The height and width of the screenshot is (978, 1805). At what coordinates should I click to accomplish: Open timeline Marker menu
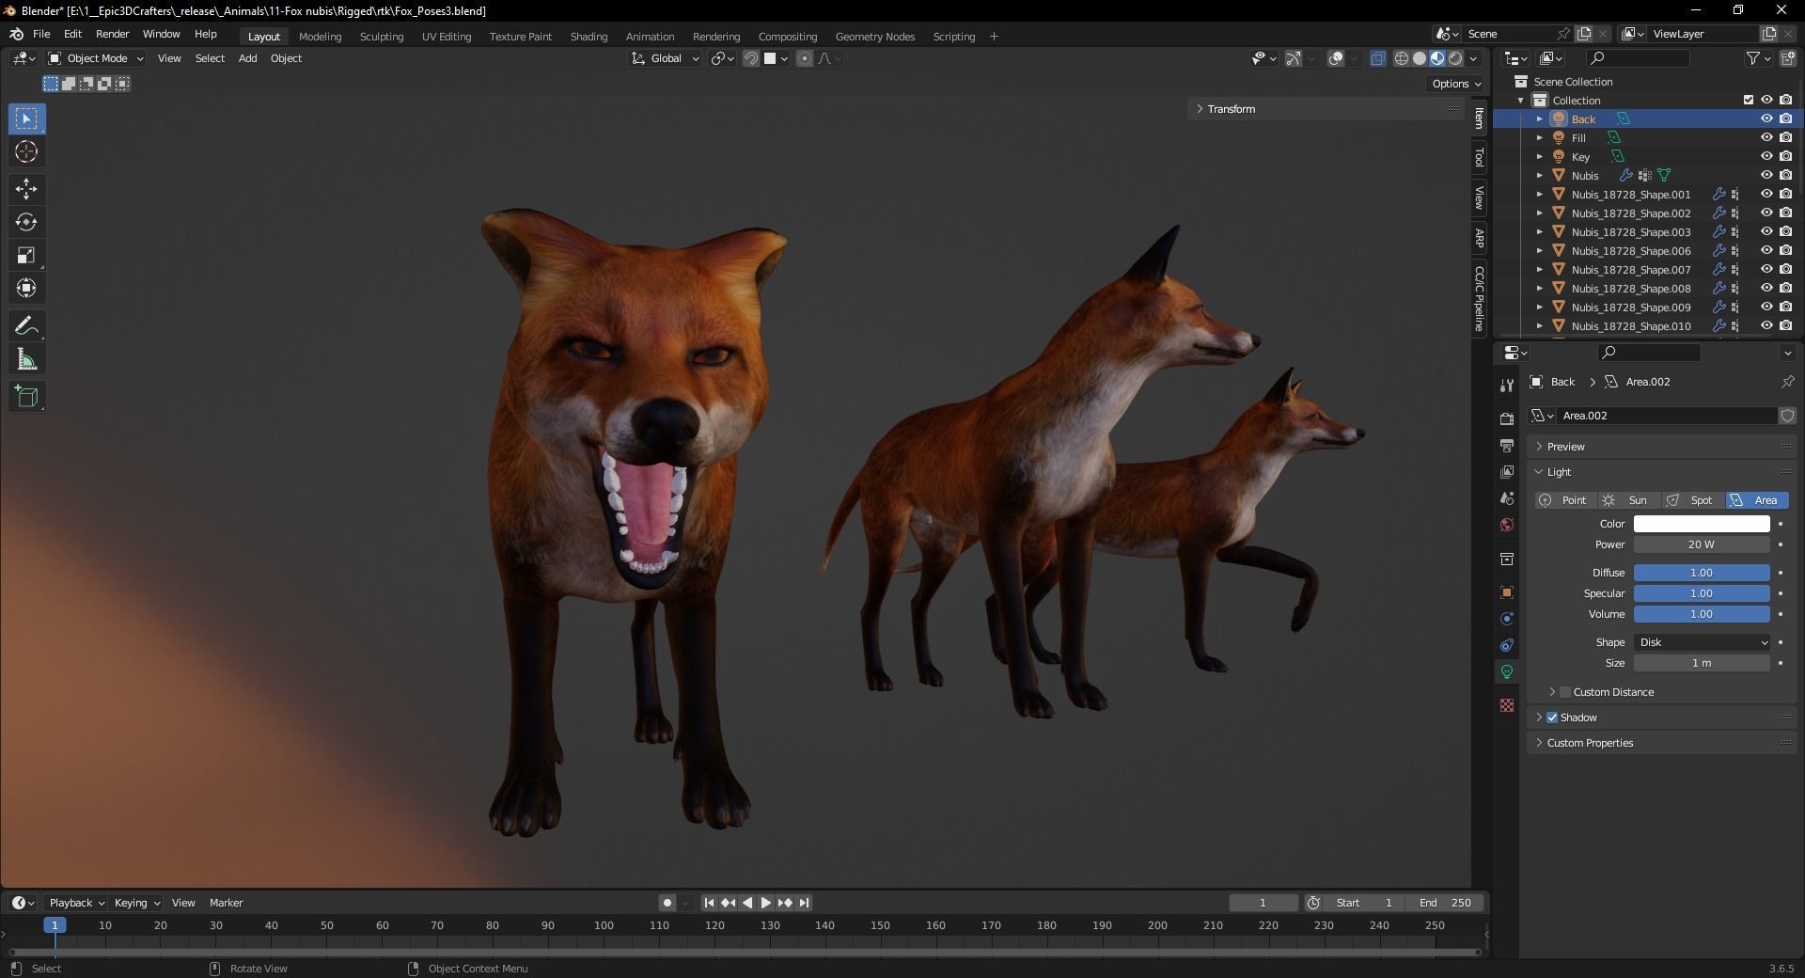click(x=226, y=903)
